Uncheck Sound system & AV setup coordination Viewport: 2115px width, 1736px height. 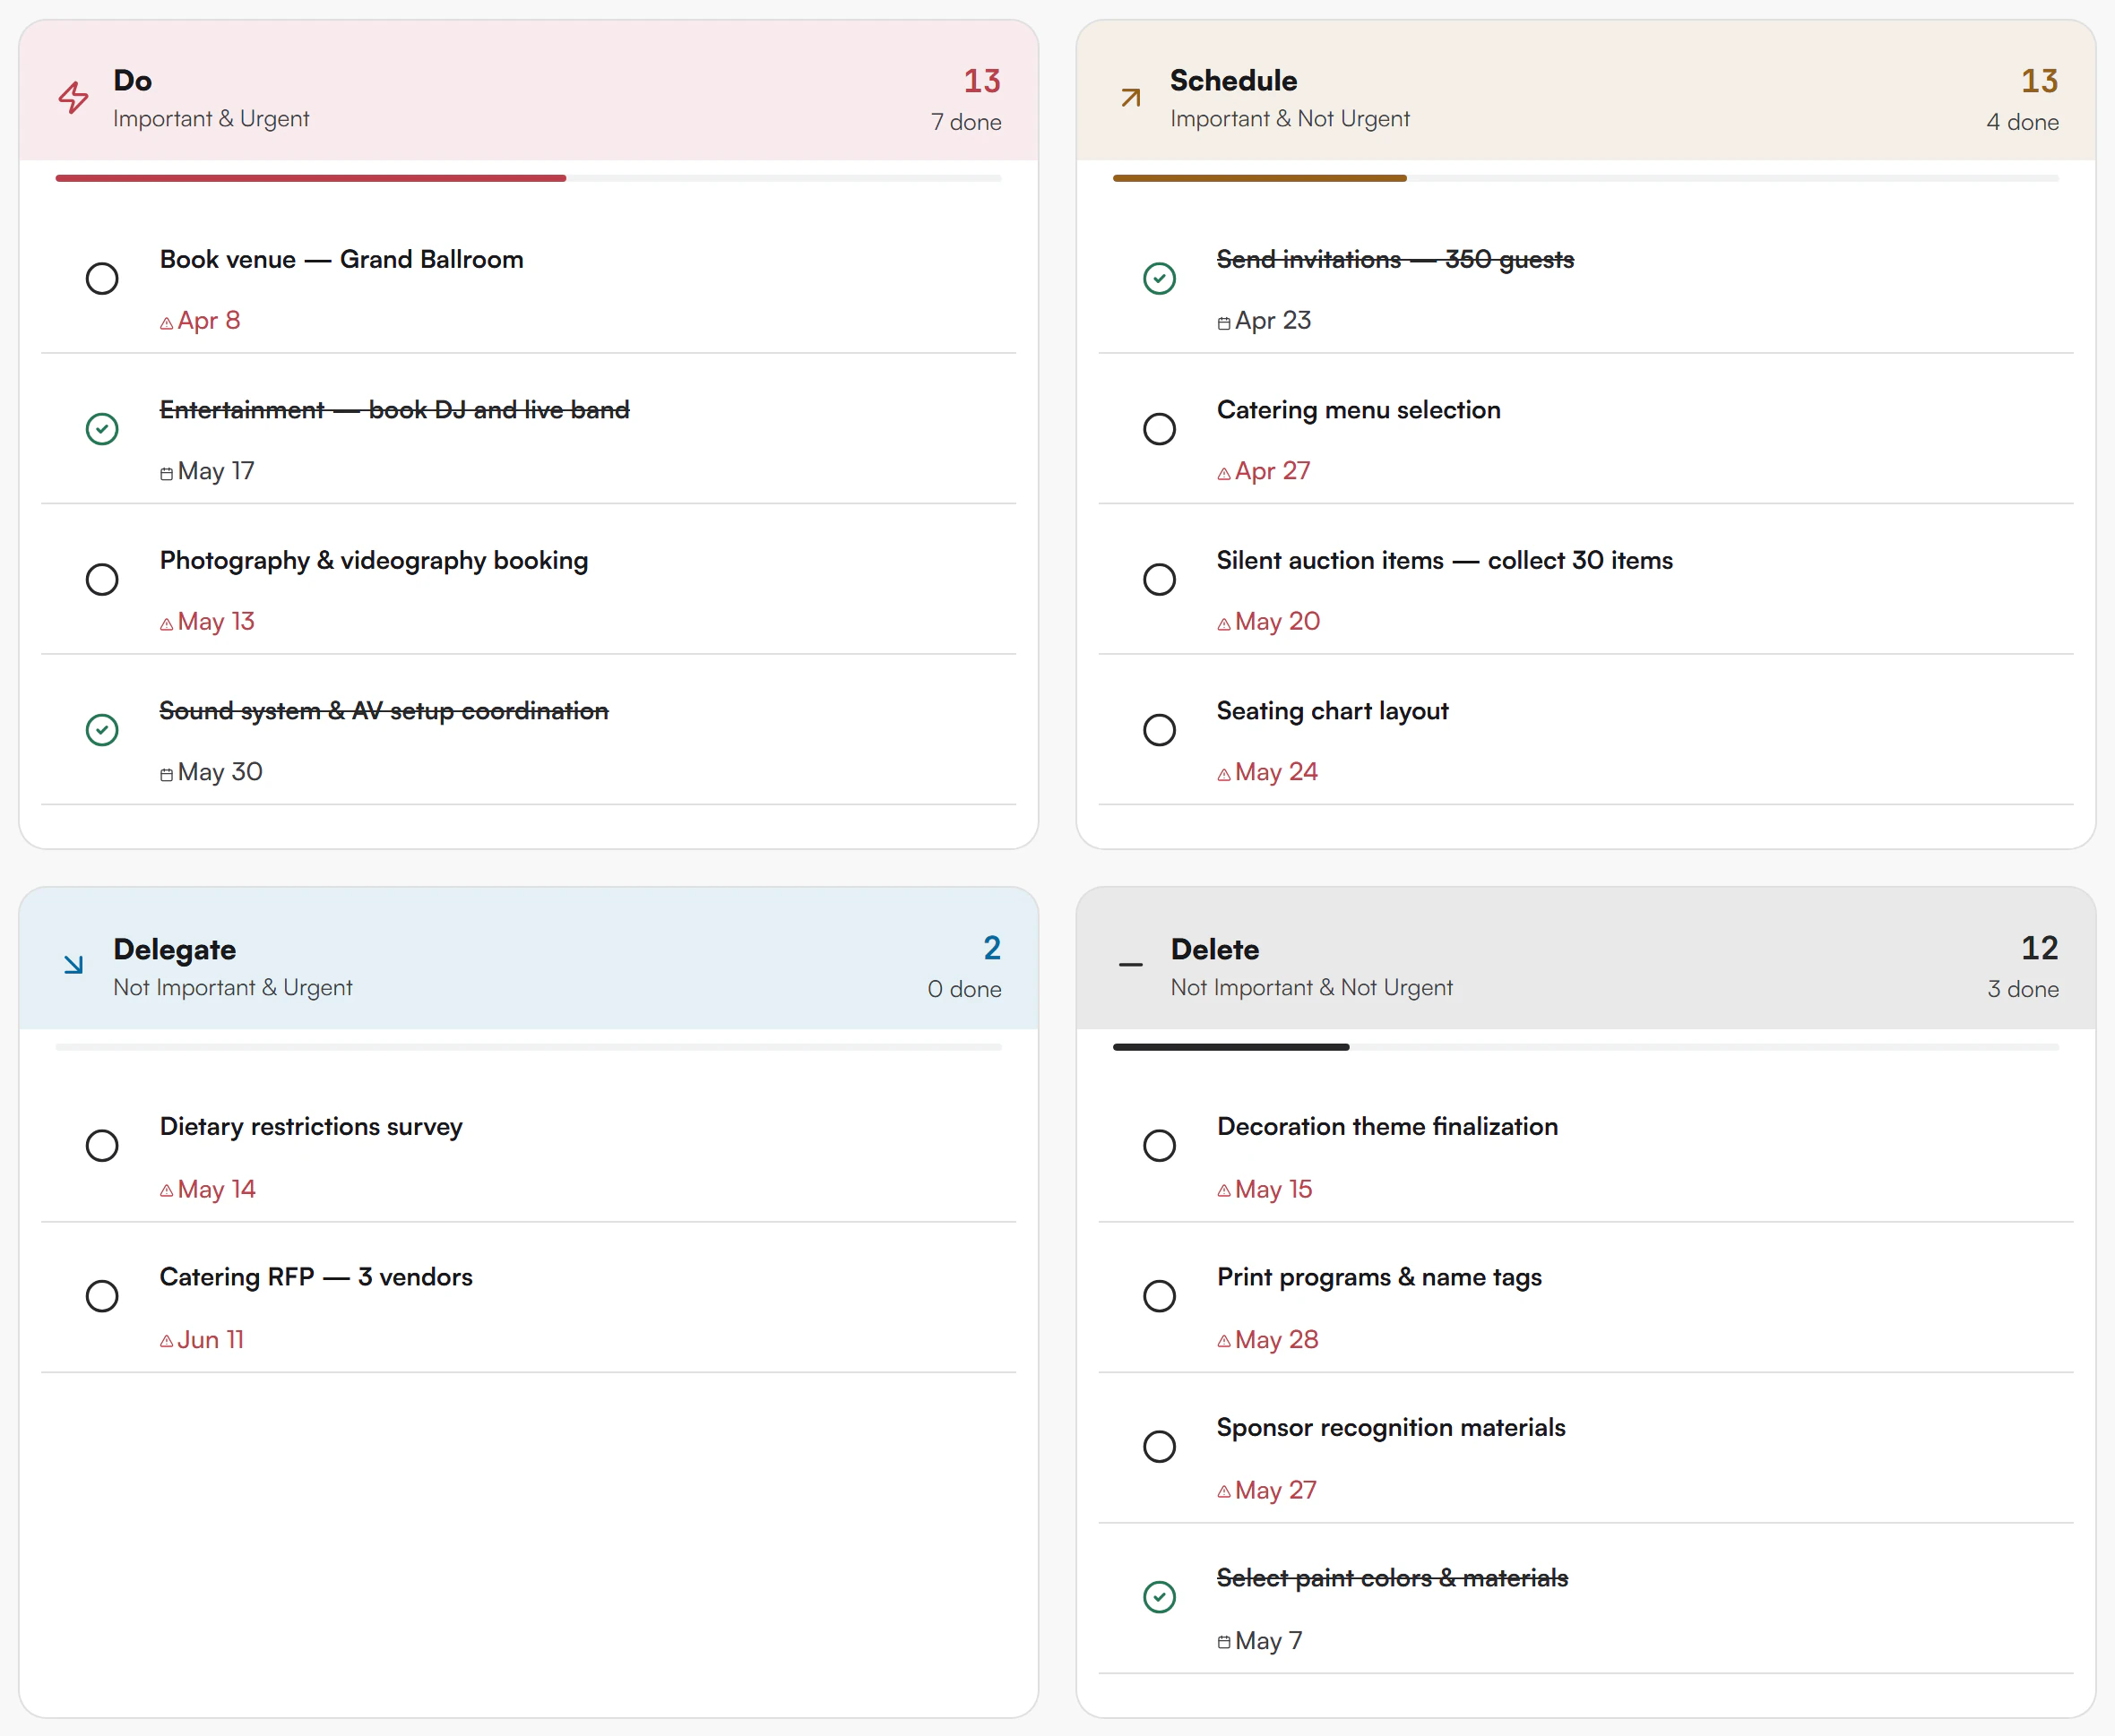click(x=102, y=730)
